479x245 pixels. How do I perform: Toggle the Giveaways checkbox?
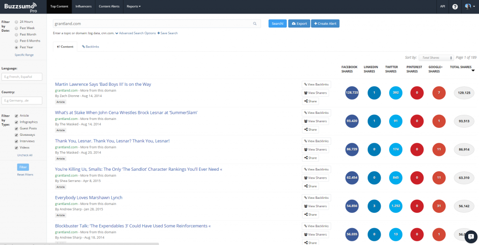(x=16, y=135)
